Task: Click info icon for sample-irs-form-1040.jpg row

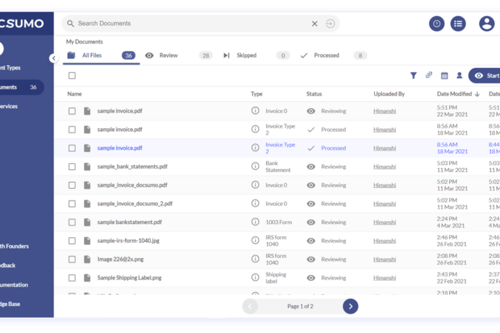Action: [x=255, y=240]
